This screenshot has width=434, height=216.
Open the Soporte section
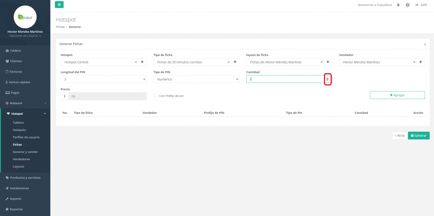click(13, 199)
